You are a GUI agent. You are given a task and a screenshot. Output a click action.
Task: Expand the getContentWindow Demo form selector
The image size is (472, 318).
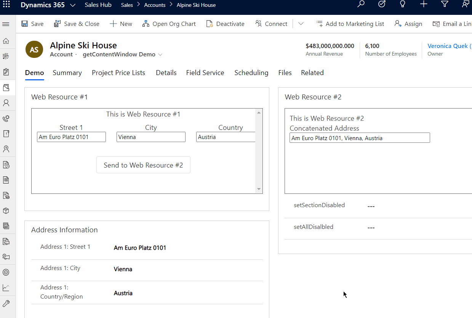(x=160, y=54)
